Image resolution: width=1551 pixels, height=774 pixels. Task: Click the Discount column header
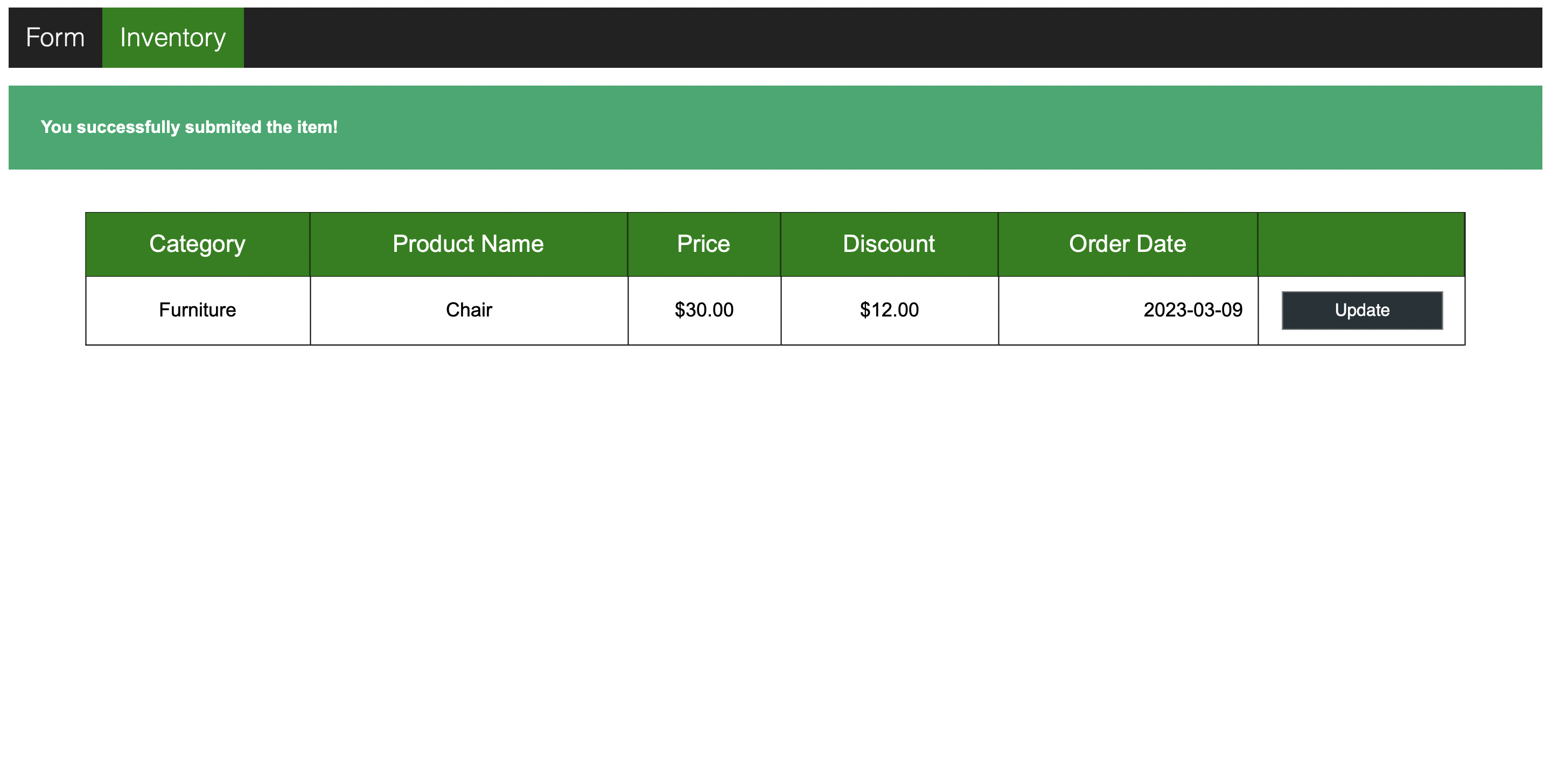(x=888, y=243)
